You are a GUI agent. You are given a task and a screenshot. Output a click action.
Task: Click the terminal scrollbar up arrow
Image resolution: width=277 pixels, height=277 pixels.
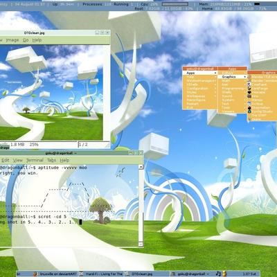pos(141,167)
